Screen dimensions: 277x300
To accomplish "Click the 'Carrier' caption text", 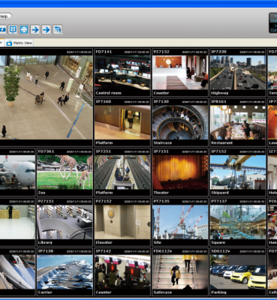I will (45, 292).
